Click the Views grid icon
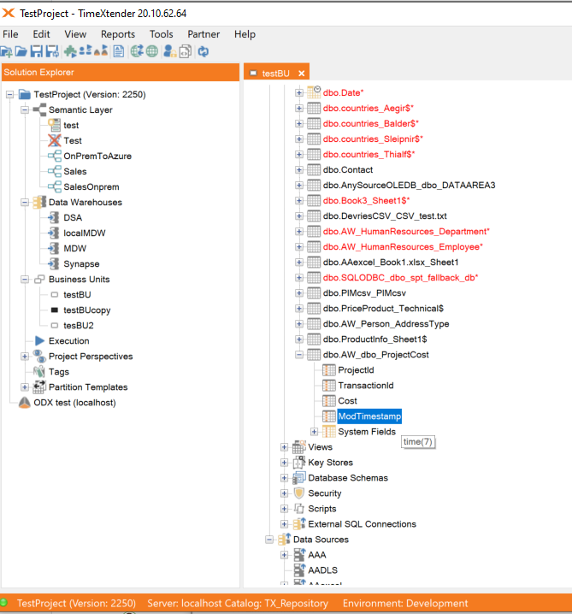The width and height of the screenshot is (572, 614). [x=299, y=446]
